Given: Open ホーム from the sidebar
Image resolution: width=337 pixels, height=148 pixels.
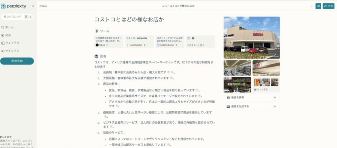Looking at the screenshot, I should click(7, 27).
